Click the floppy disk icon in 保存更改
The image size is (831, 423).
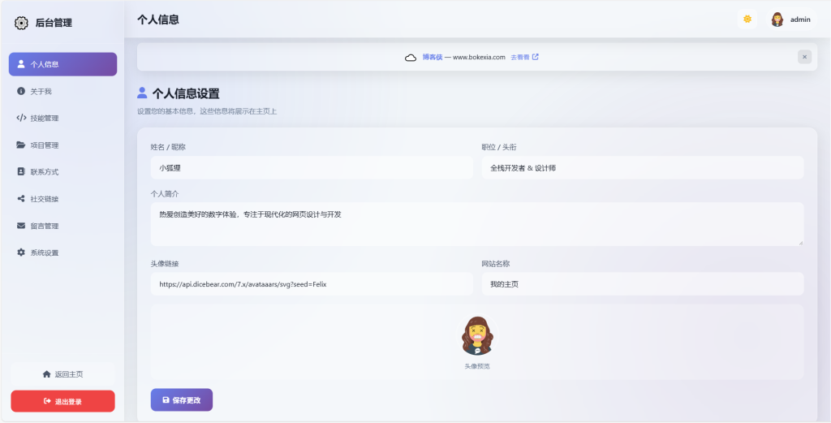coord(166,400)
